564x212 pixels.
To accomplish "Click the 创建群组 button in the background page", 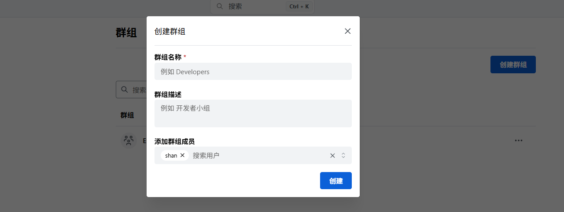I will [513, 65].
